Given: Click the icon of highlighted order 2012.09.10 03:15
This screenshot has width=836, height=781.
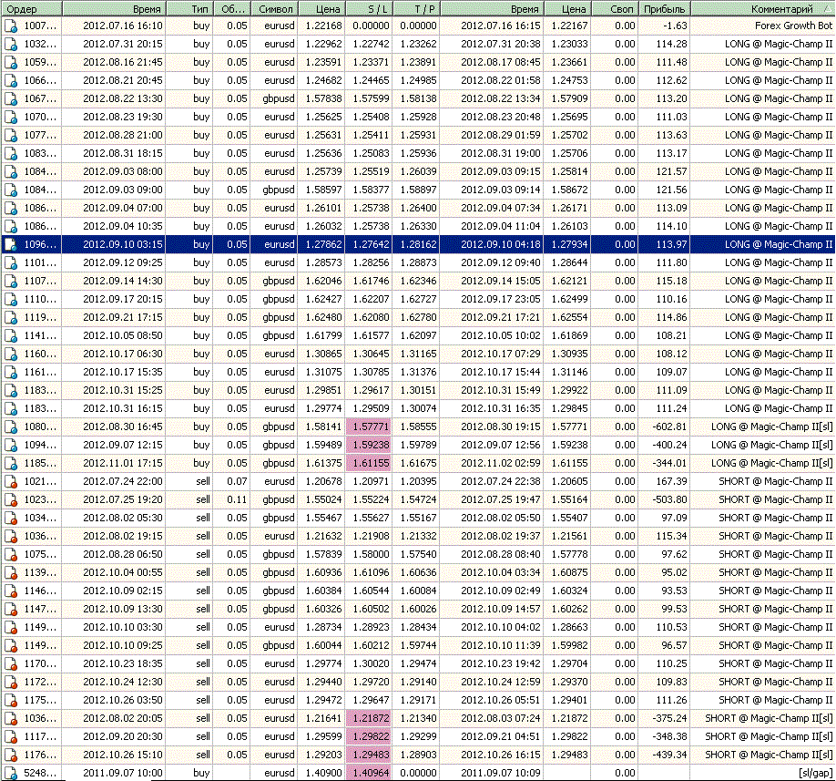Looking at the screenshot, I should pyautogui.click(x=11, y=245).
